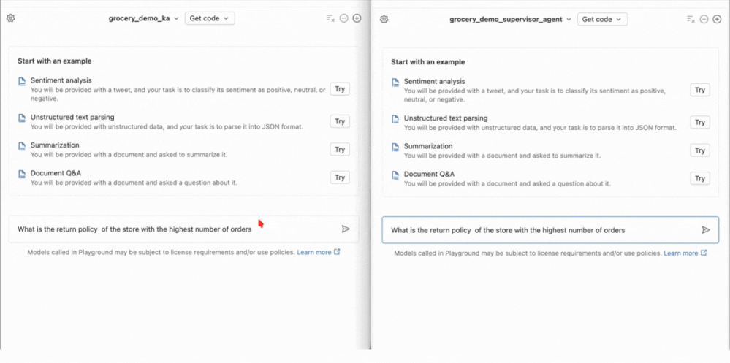Try Summarization example in right pane
This screenshot has height=363, width=730.
[700, 150]
